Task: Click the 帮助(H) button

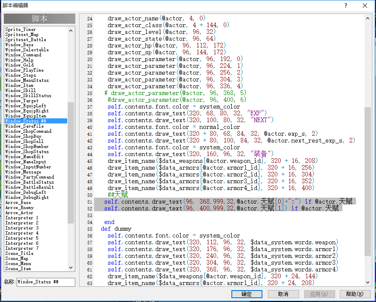Action: coord(355,294)
